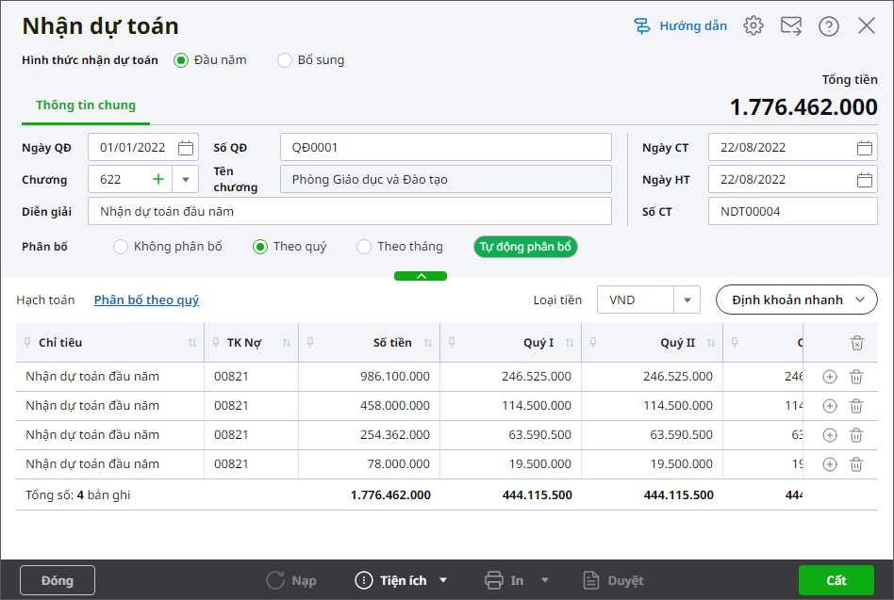Pin the Quý II column
The height and width of the screenshot is (600, 894).
(x=593, y=342)
